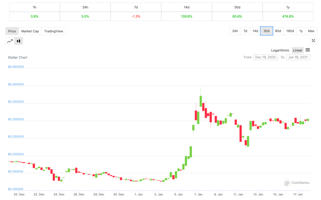Viewport: 321px width, 200px height.
Task: Click the 24h range button
Action: pos(235,31)
